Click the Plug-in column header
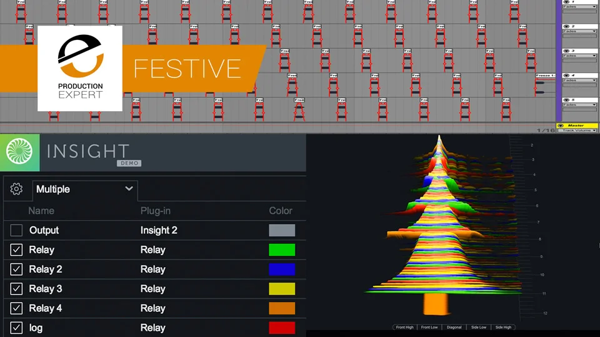 (156, 211)
